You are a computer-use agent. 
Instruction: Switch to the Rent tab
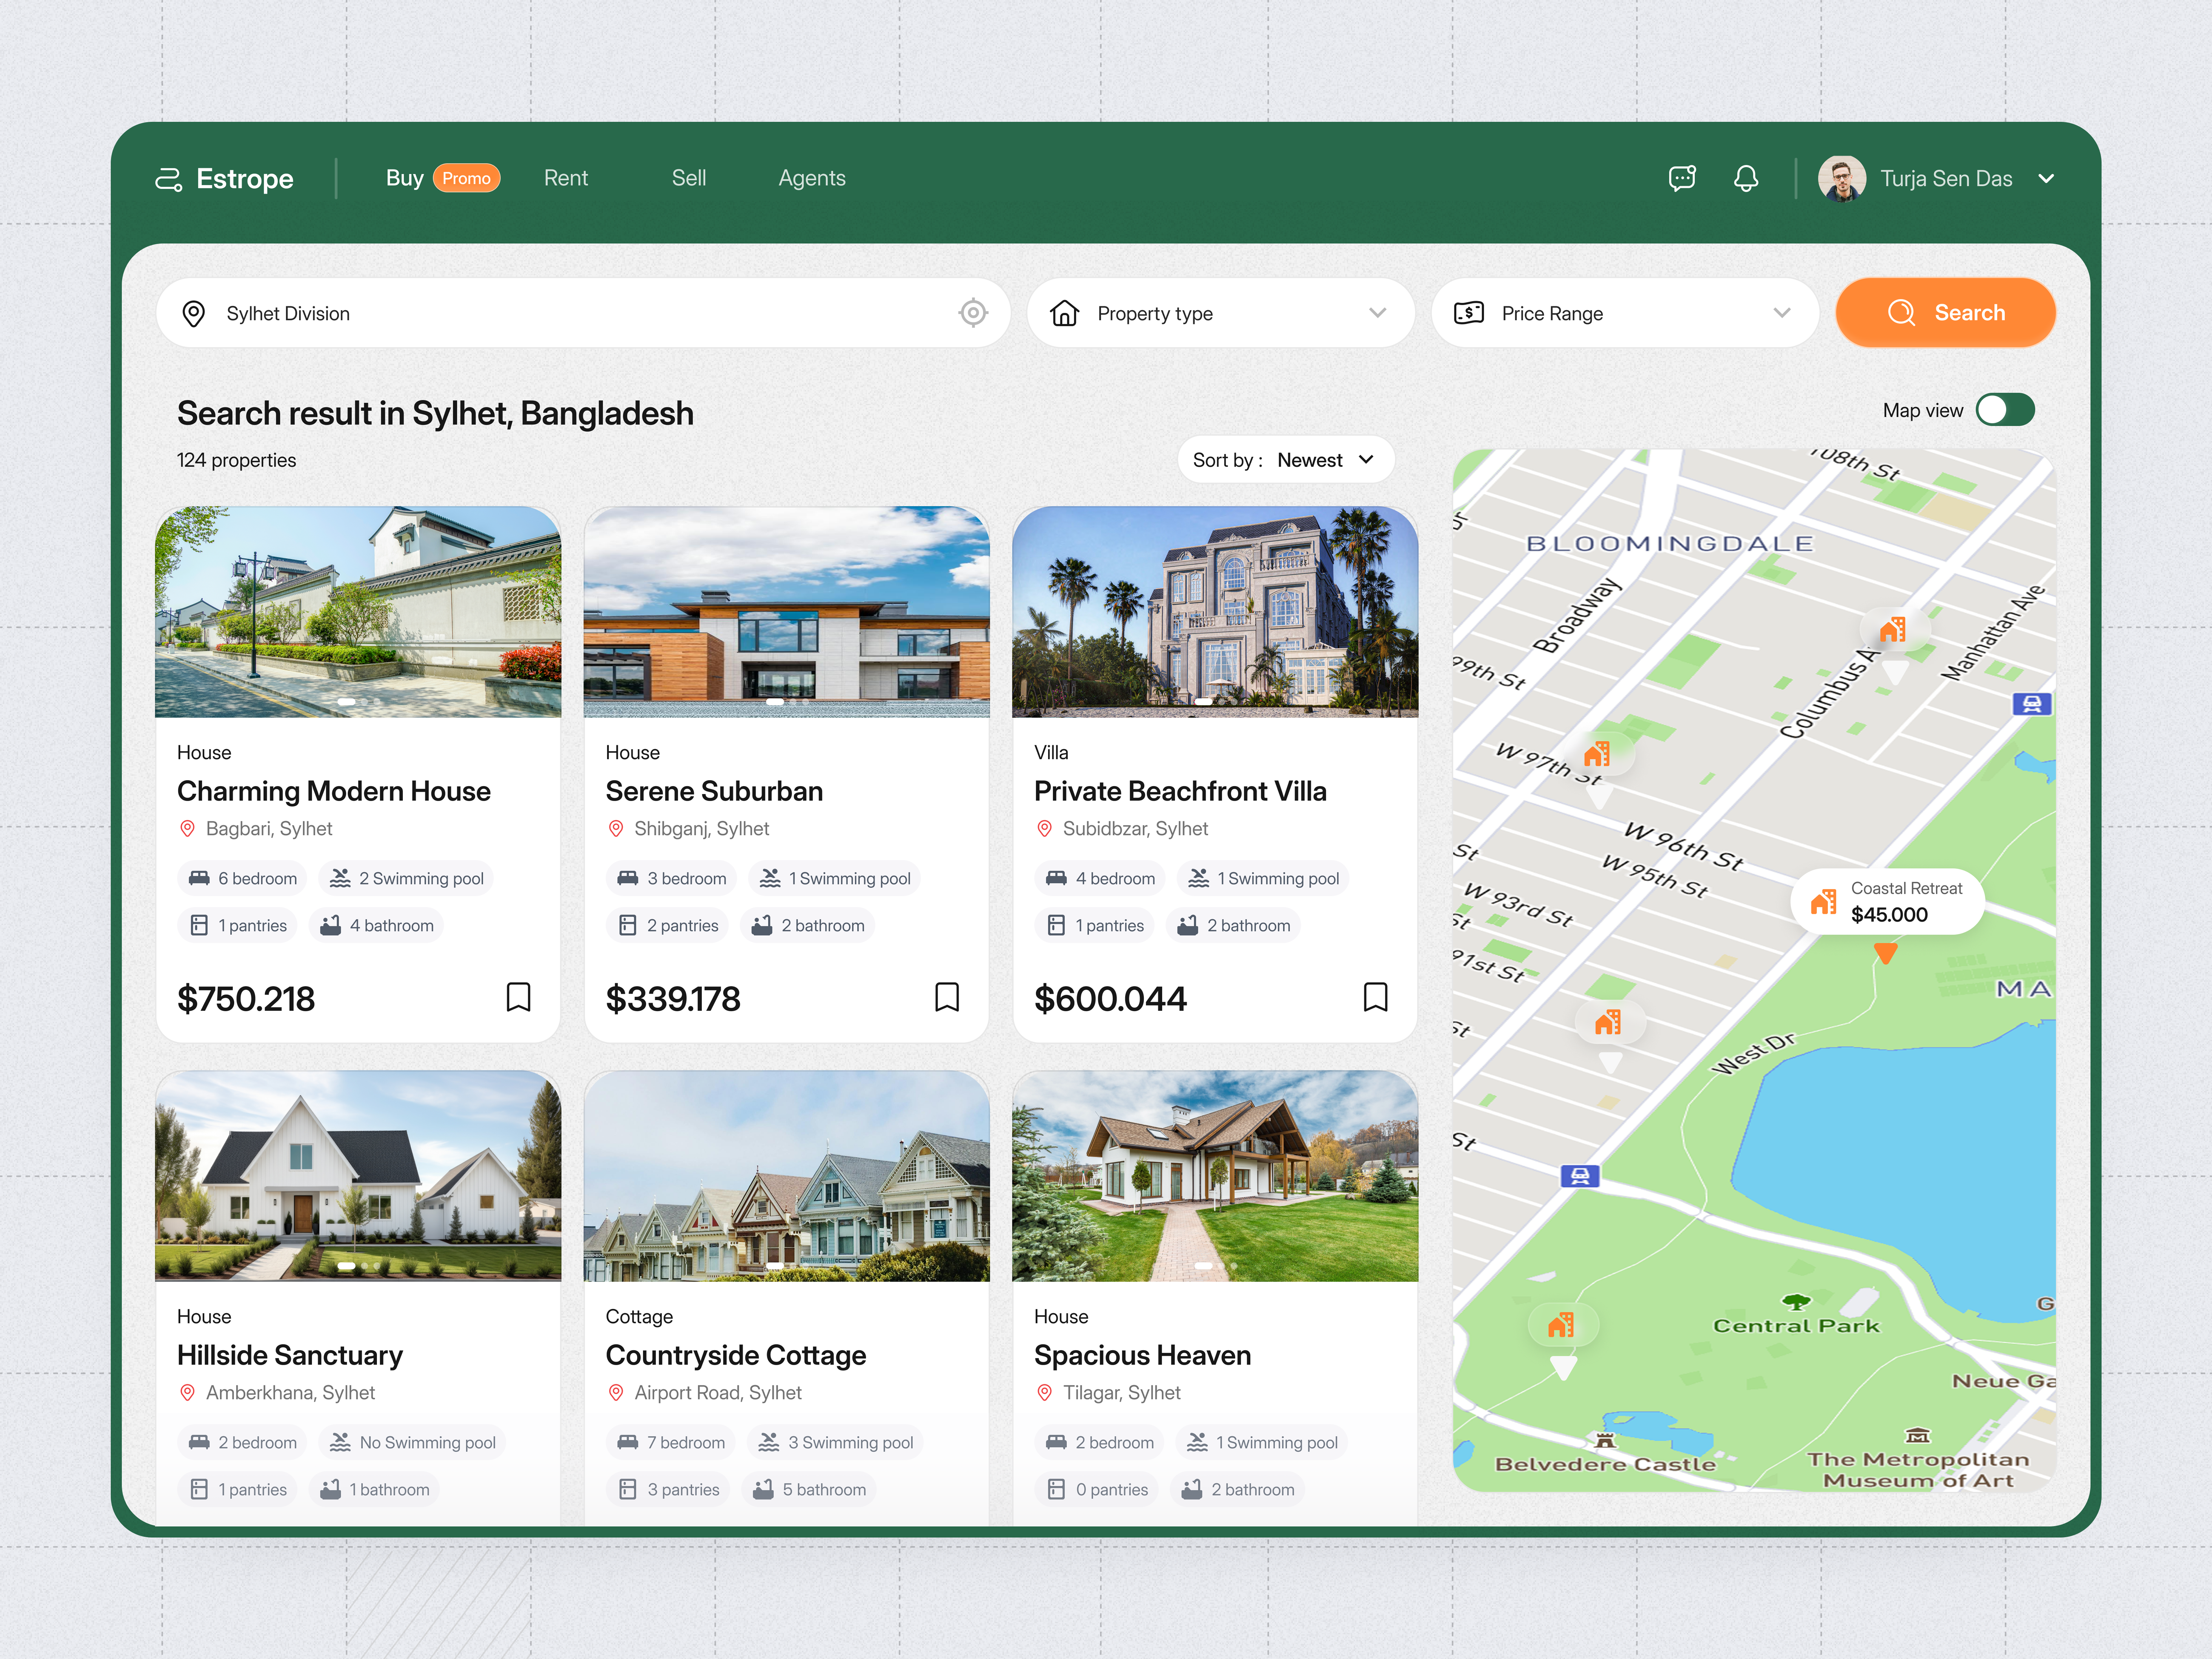tap(566, 178)
